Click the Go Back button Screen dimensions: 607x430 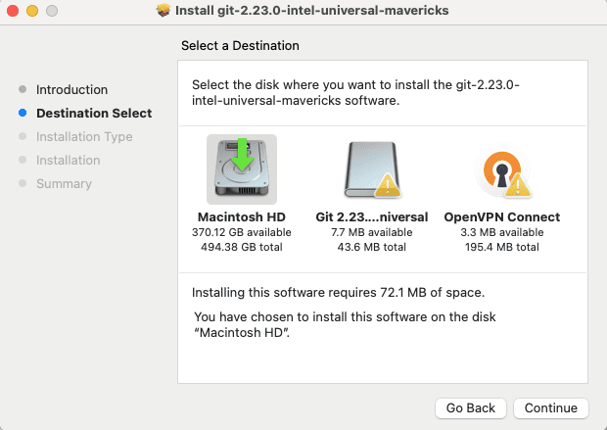point(471,407)
